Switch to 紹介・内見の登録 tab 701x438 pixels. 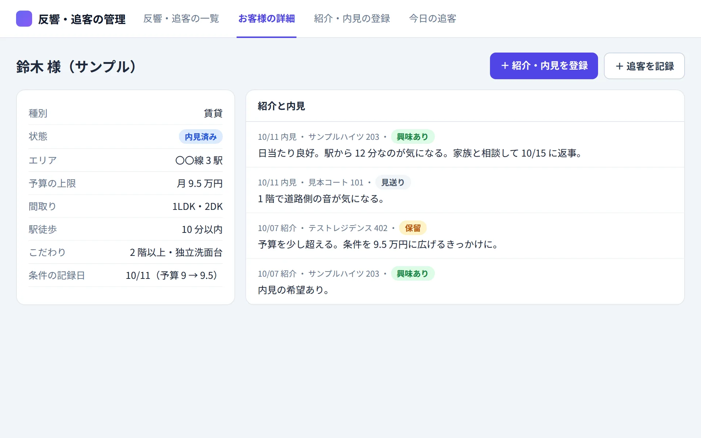352,19
